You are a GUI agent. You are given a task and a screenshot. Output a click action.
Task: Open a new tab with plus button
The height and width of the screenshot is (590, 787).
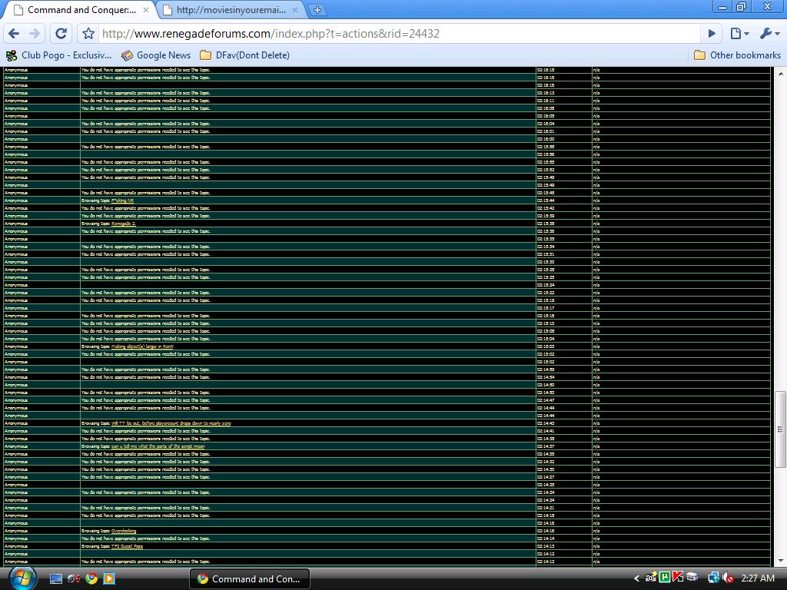(x=317, y=10)
